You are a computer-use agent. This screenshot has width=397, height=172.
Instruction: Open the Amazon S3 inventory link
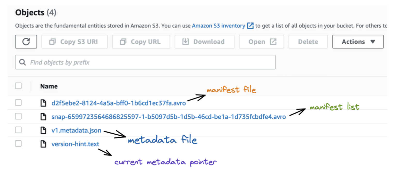[x=218, y=26]
